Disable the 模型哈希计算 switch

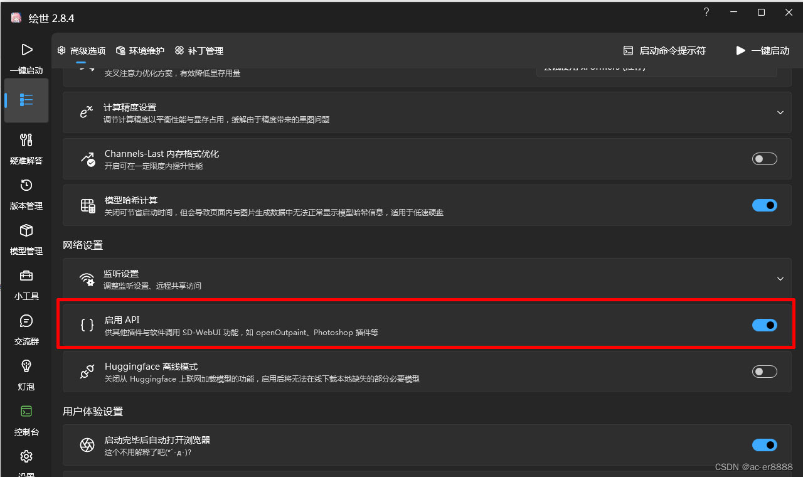764,205
